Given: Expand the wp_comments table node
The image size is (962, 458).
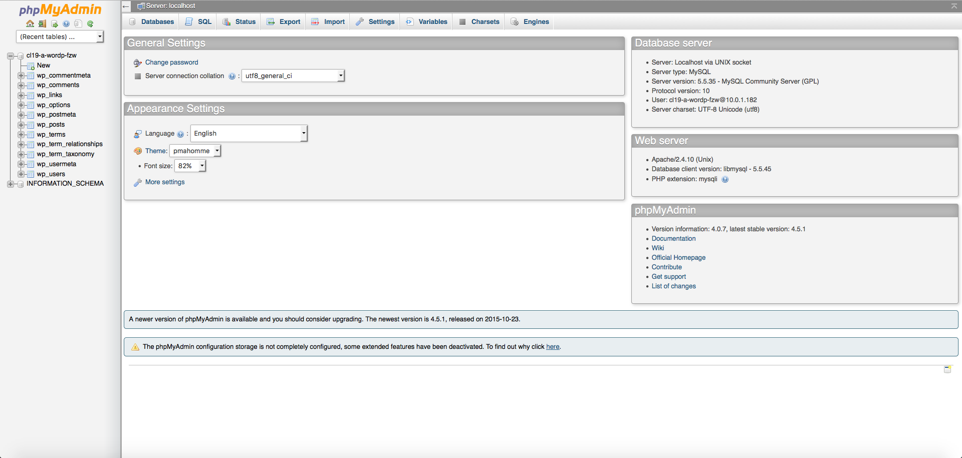Looking at the screenshot, I should coord(21,85).
